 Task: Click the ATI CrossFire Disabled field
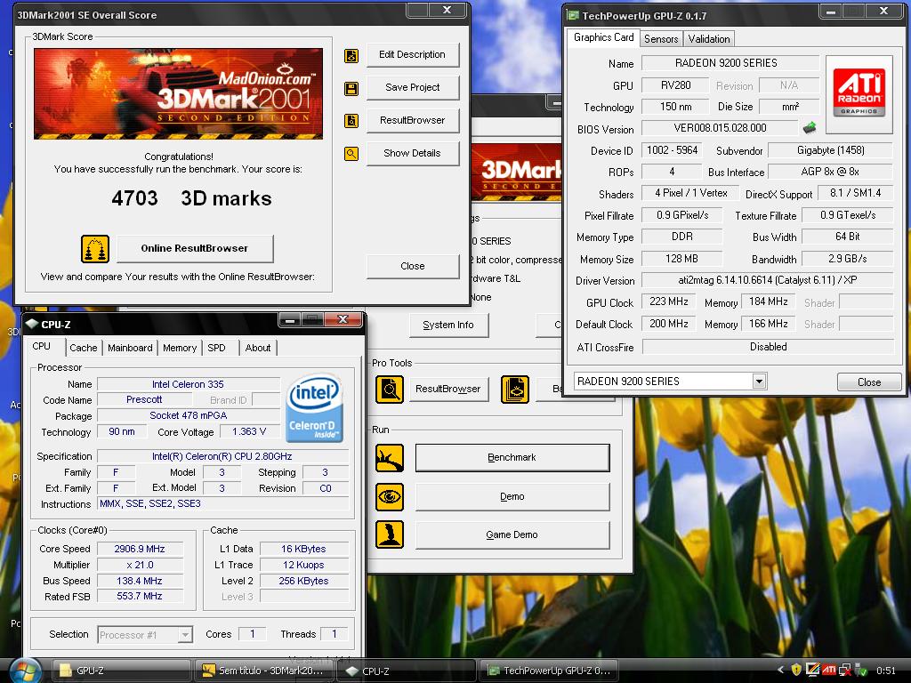click(768, 347)
